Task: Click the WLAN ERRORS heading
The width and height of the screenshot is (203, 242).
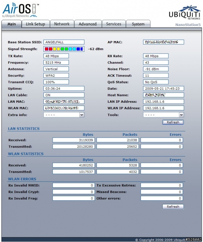Action: click(22, 179)
